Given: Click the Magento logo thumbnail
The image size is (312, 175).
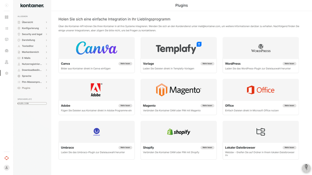Looking at the screenshot, I should point(179,90).
